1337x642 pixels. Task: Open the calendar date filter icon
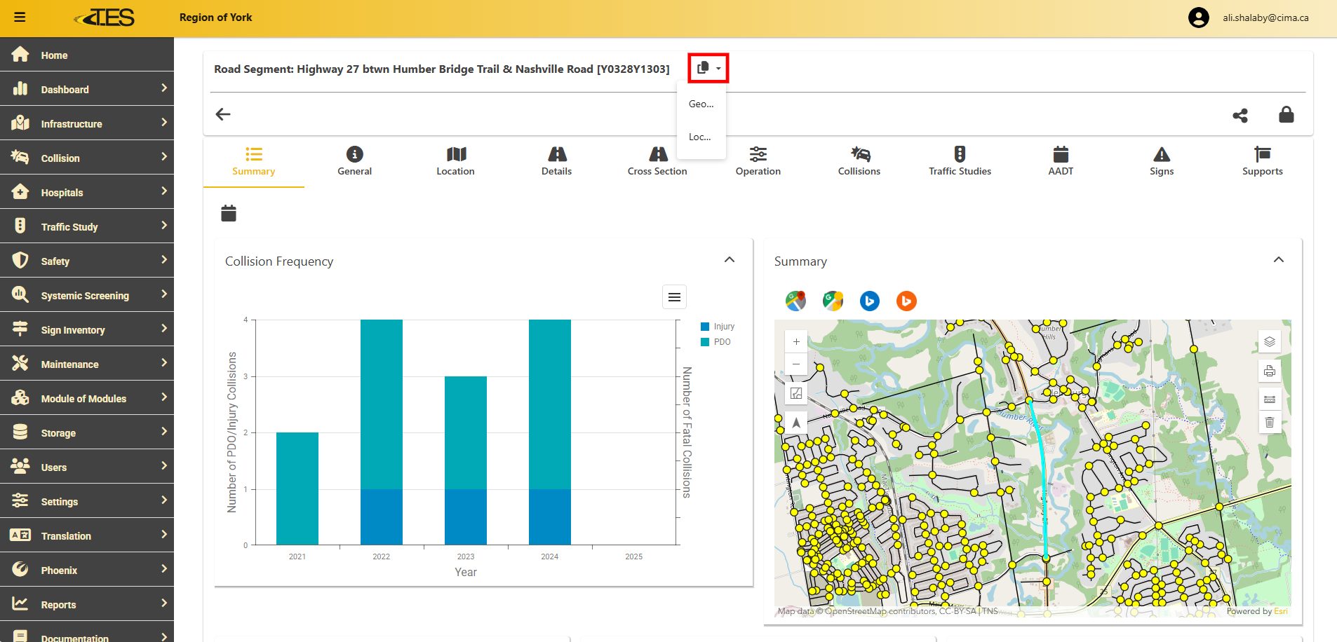(x=229, y=213)
